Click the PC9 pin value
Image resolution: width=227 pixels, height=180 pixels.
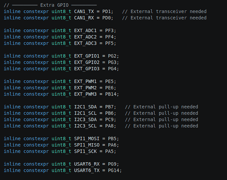[x=109, y=120]
